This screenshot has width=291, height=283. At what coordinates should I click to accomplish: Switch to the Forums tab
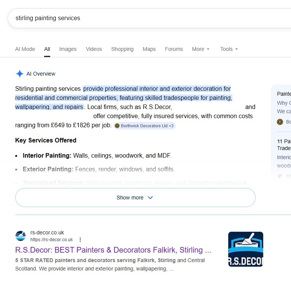tap(174, 49)
